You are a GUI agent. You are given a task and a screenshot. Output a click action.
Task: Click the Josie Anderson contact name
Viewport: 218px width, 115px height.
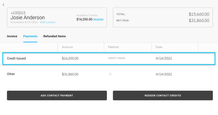(28, 18)
